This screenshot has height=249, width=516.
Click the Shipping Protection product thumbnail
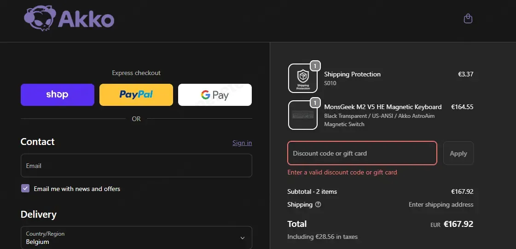[x=303, y=78]
